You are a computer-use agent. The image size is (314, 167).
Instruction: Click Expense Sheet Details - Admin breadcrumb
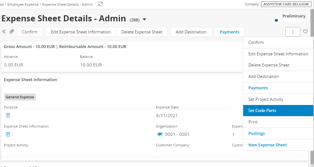click(x=67, y=4)
